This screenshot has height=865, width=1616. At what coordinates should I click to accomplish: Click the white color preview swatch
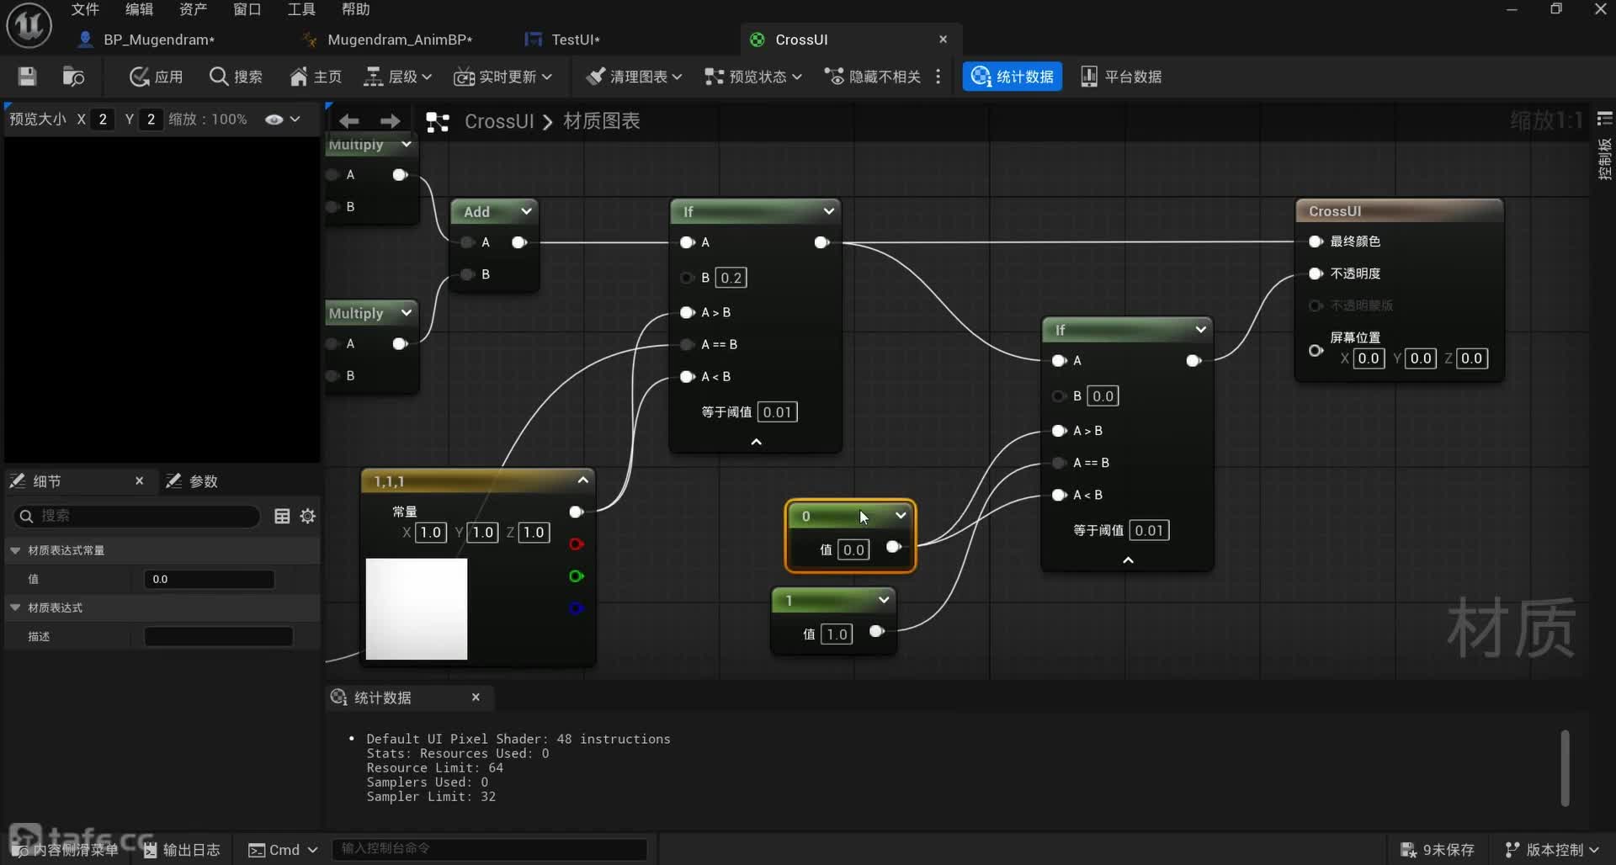417,608
